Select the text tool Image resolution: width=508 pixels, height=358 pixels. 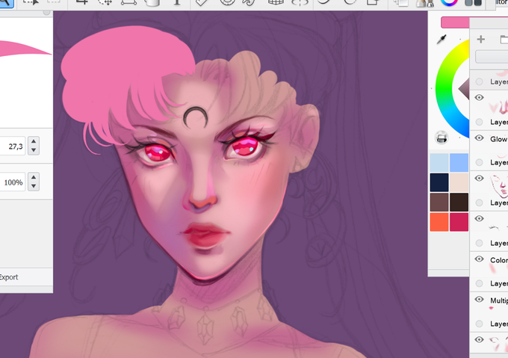(177, 2)
